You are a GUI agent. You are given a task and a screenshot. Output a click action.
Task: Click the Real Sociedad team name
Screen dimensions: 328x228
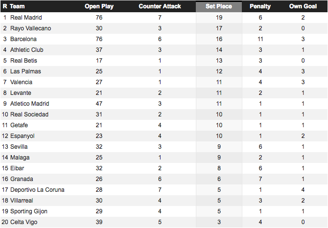point(28,114)
